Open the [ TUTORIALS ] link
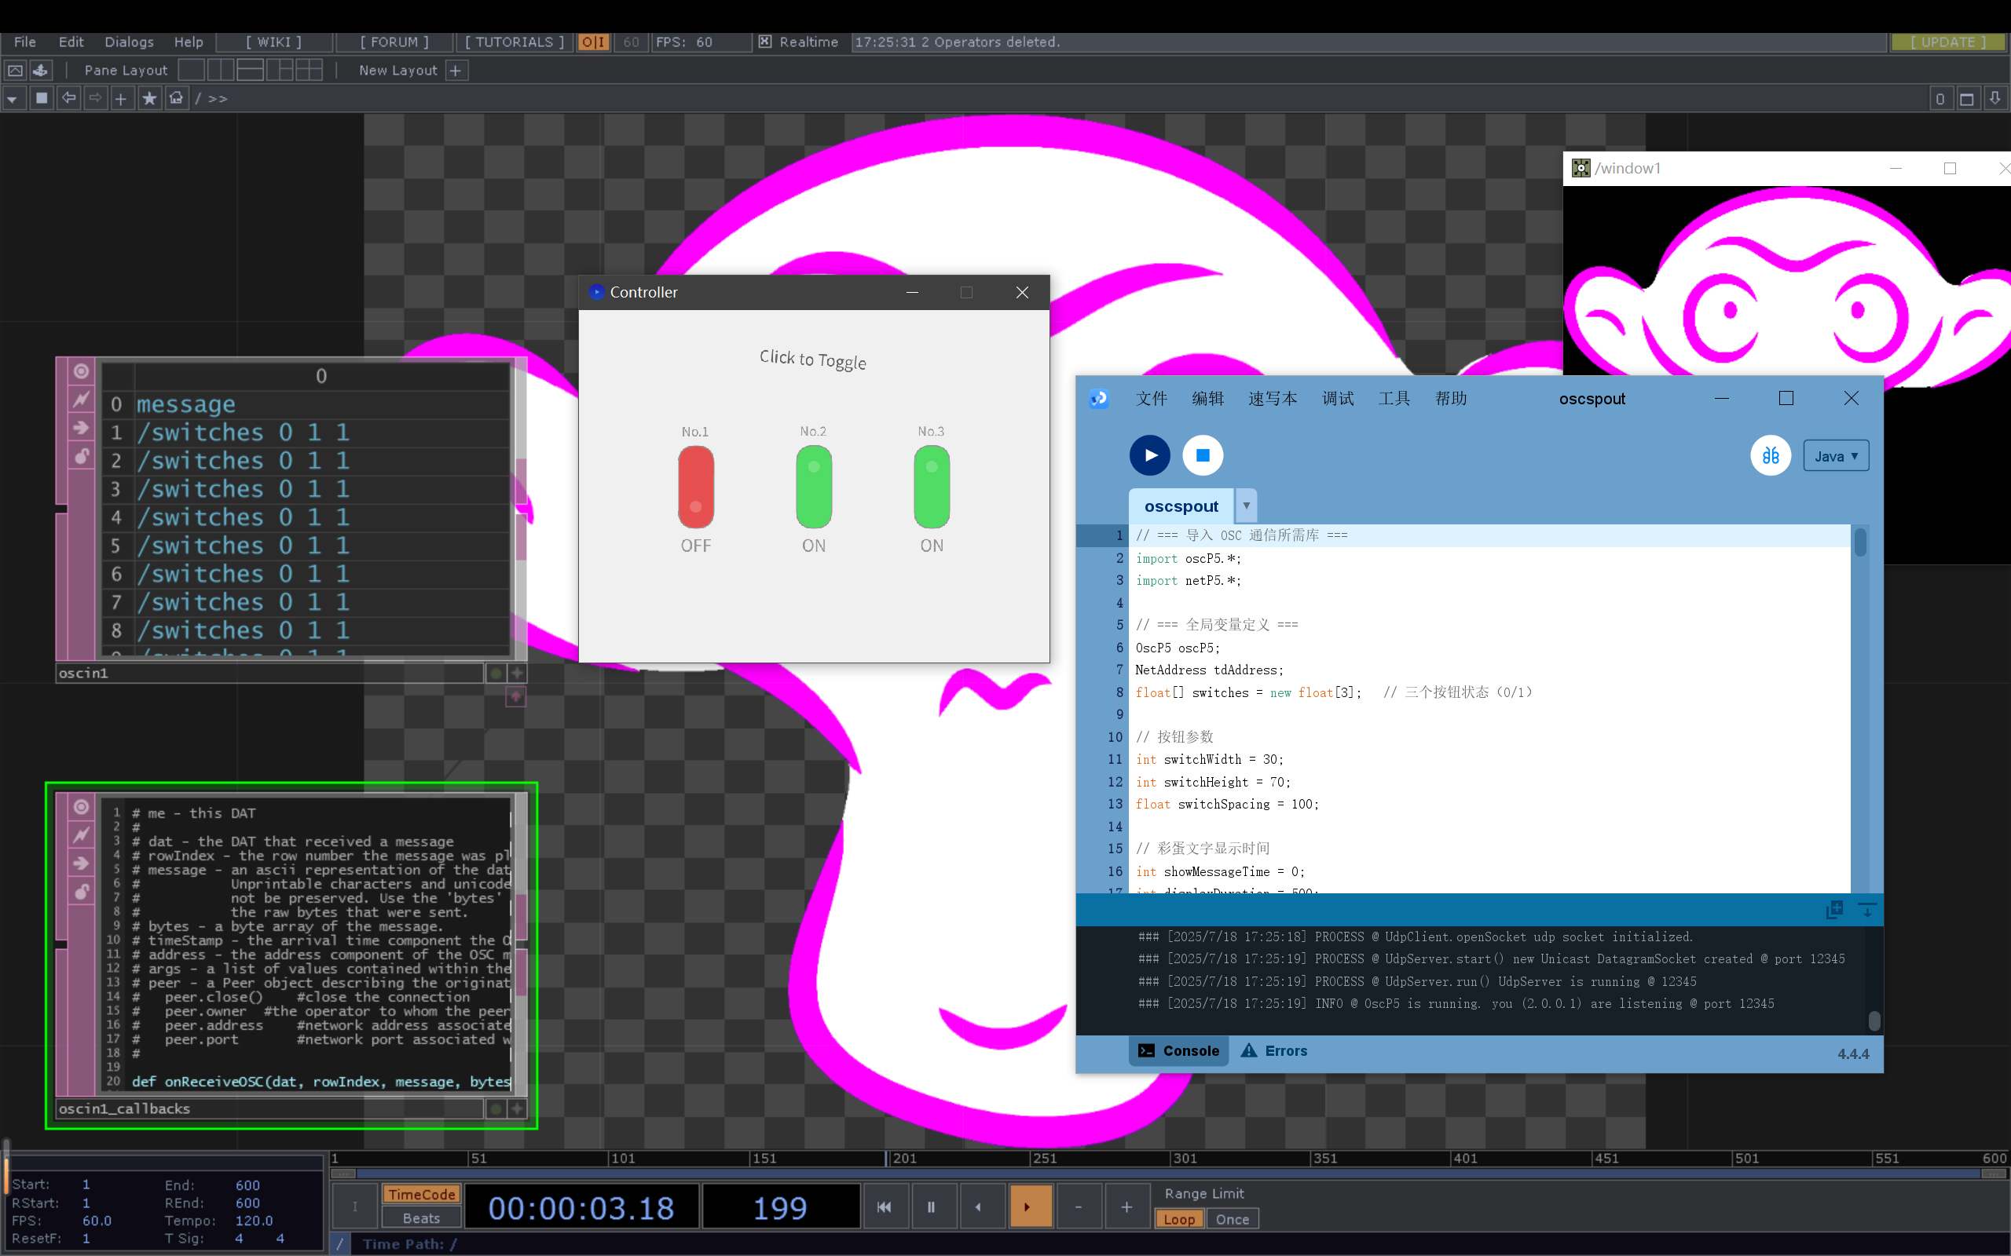Viewport: 2011px width, 1256px height. click(x=515, y=42)
